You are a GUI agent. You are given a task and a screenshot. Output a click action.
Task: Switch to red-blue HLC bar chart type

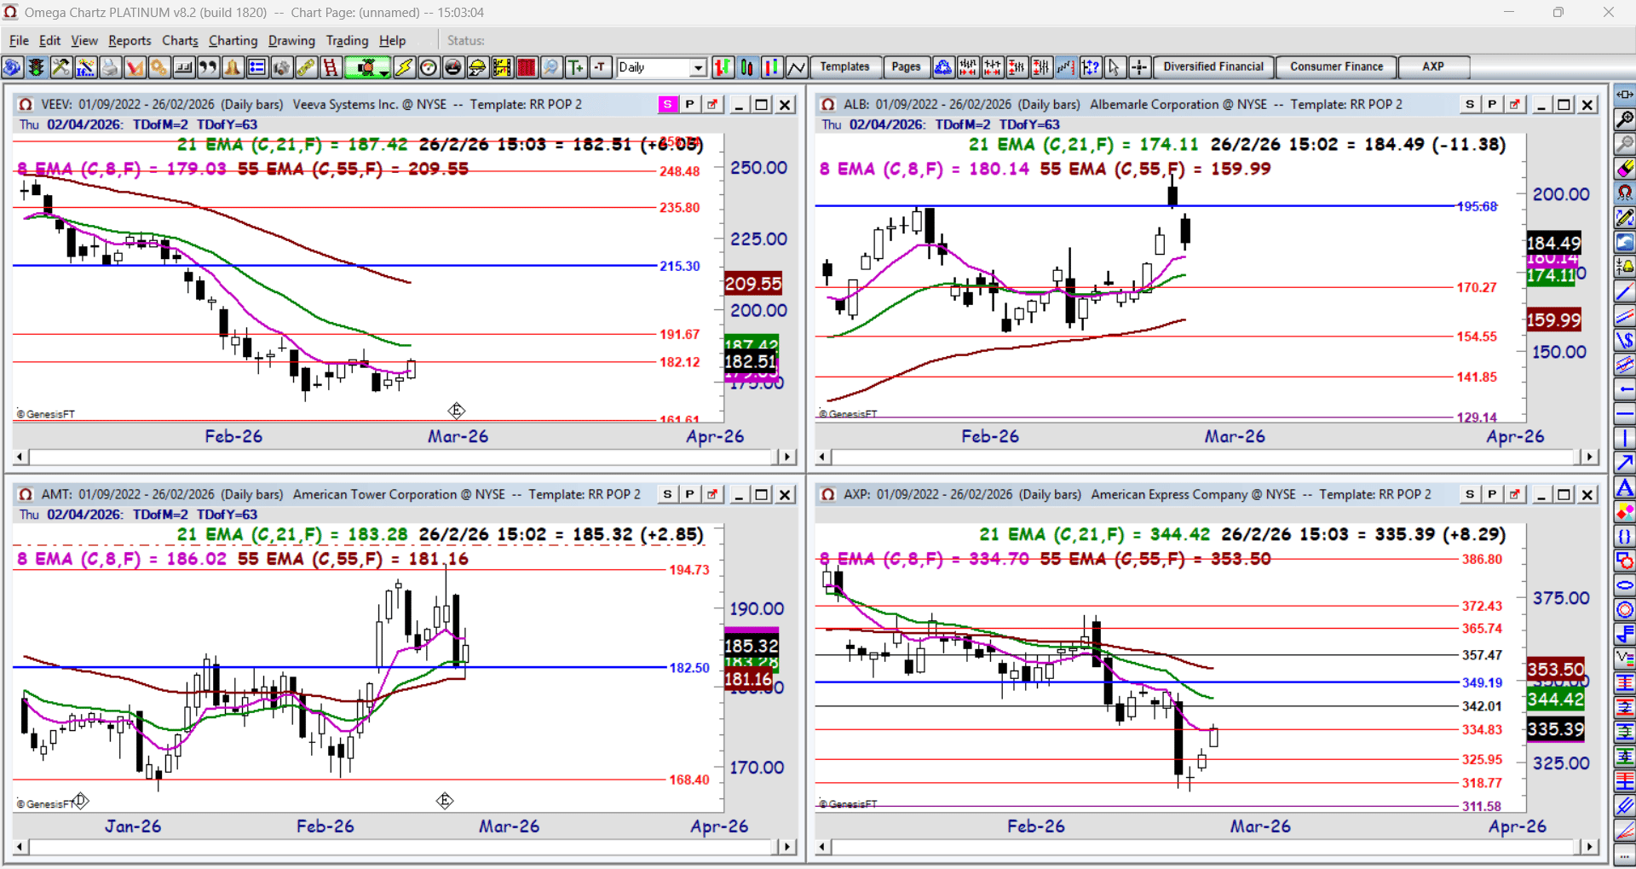point(772,67)
